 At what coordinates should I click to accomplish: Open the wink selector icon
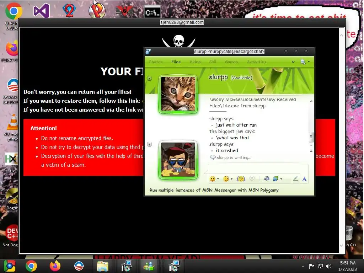pyautogui.click(x=226, y=179)
